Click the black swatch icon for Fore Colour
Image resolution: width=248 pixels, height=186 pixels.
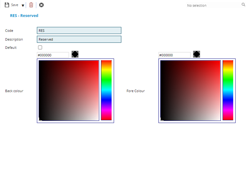(196, 54)
